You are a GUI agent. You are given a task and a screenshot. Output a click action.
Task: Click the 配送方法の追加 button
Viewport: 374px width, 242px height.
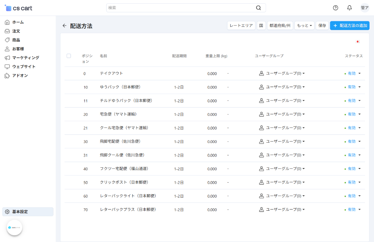coord(350,25)
